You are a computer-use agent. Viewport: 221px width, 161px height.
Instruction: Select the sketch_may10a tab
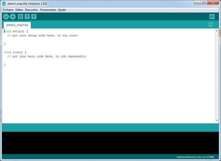[x=17, y=25]
